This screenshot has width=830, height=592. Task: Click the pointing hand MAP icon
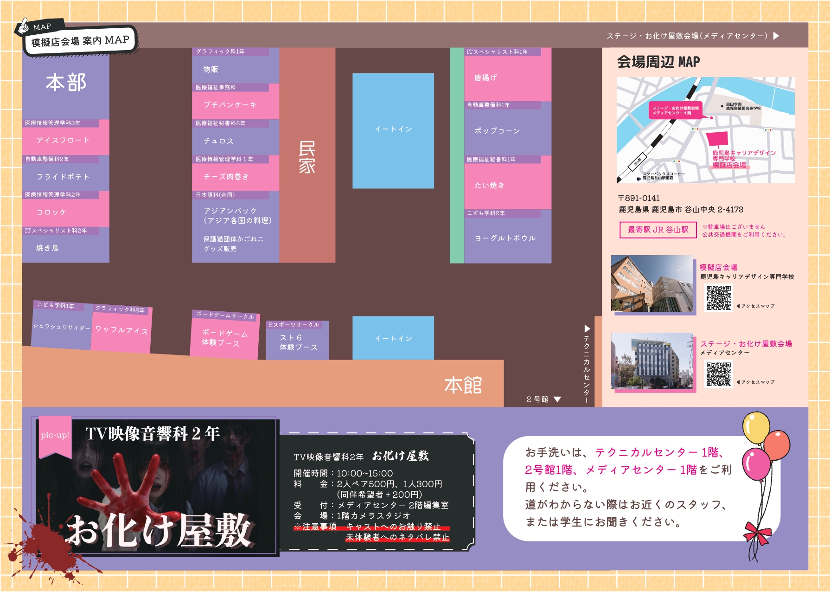pyautogui.click(x=23, y=27)
